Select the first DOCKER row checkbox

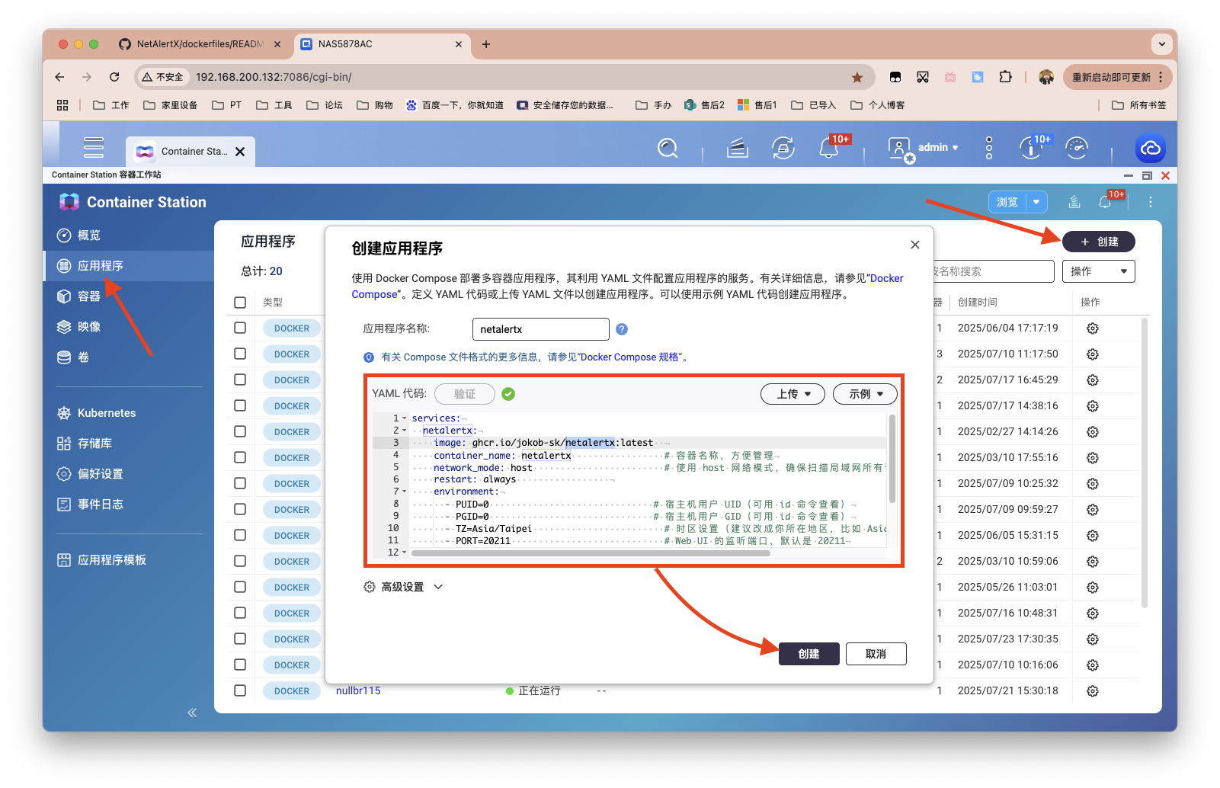tap(239, 328)
